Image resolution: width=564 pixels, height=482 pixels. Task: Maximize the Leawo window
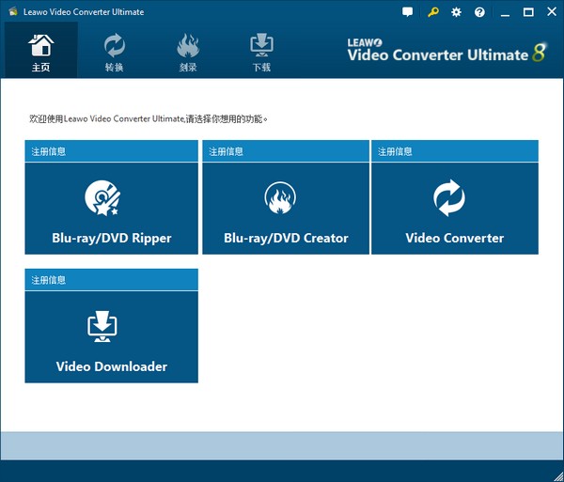(528, 12)
